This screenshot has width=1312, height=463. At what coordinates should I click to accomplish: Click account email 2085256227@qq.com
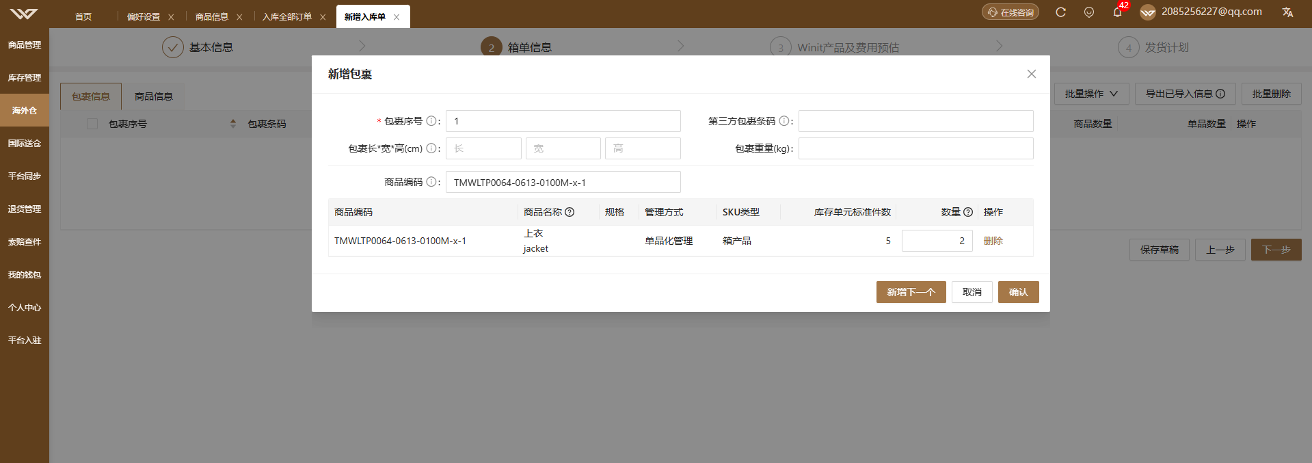click(1211, 12)
